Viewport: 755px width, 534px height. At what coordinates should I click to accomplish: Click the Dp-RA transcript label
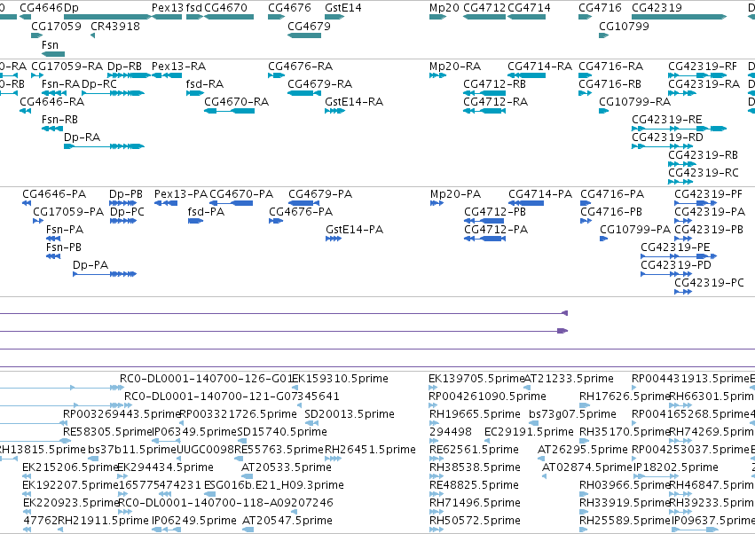[x=82, y=137]
